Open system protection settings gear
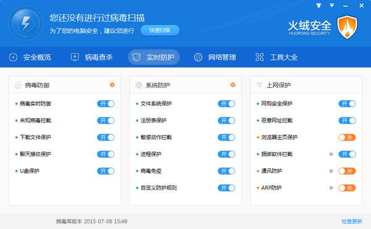The image size is (371, 229). [233, 85]
